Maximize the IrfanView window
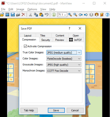The image size is (110, 117). tap(94, 3)
